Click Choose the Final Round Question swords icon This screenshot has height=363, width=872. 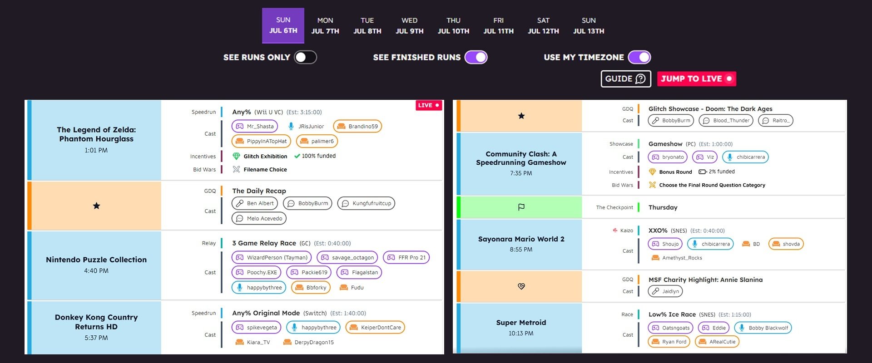coord(652,185)
